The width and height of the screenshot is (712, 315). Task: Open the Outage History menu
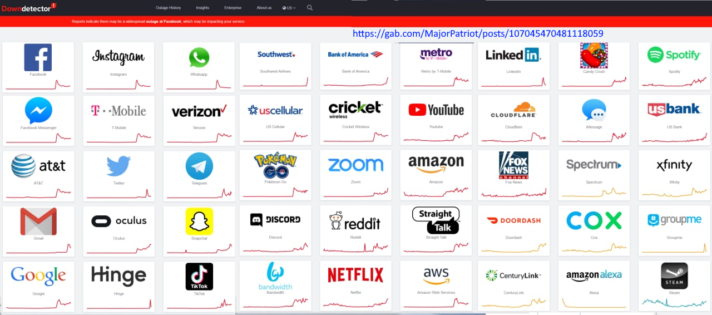pyautogui.click(x=168, y=8)
